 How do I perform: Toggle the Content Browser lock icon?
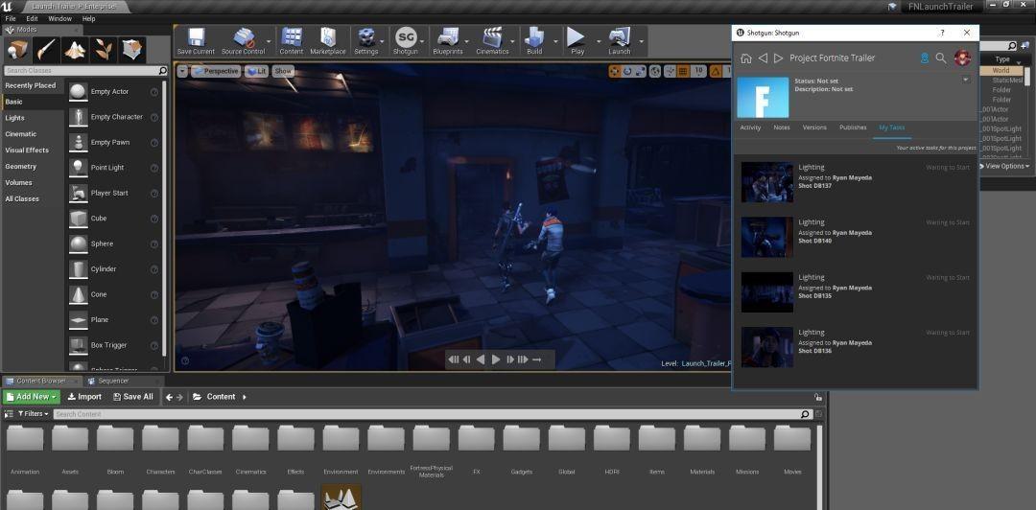coord(818,397)
